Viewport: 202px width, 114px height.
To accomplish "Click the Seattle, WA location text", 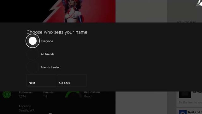I will [27, 111].
